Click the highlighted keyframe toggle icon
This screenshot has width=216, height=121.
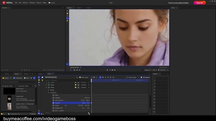(100, 77)
